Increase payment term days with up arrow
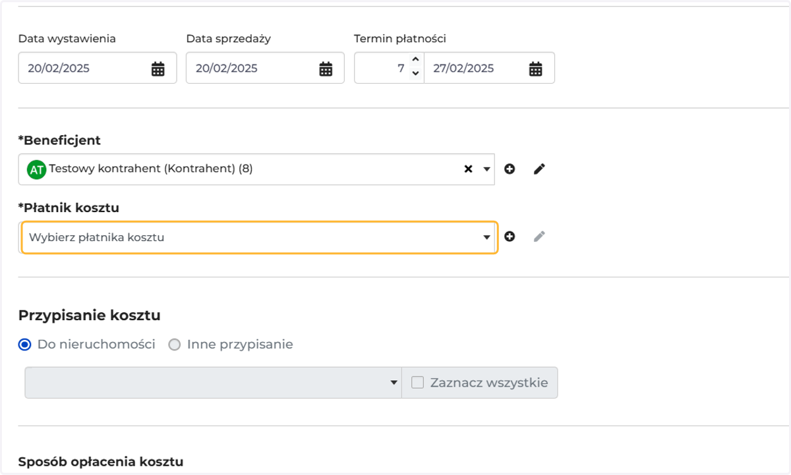The width and height of the screenshot is (791, 475). [415, 61]
